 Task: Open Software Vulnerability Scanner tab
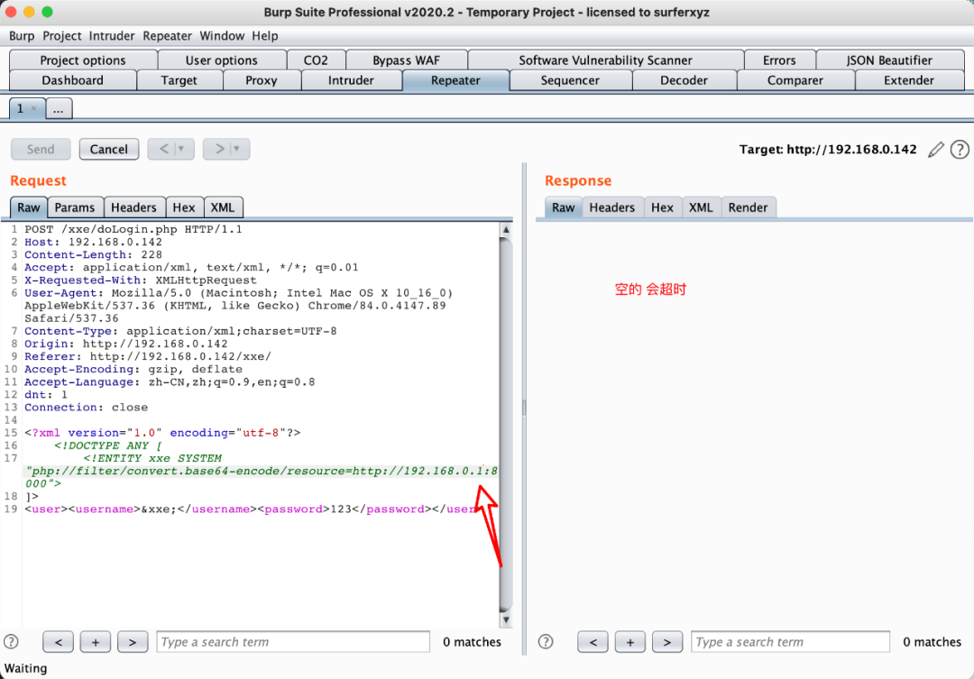605,60
